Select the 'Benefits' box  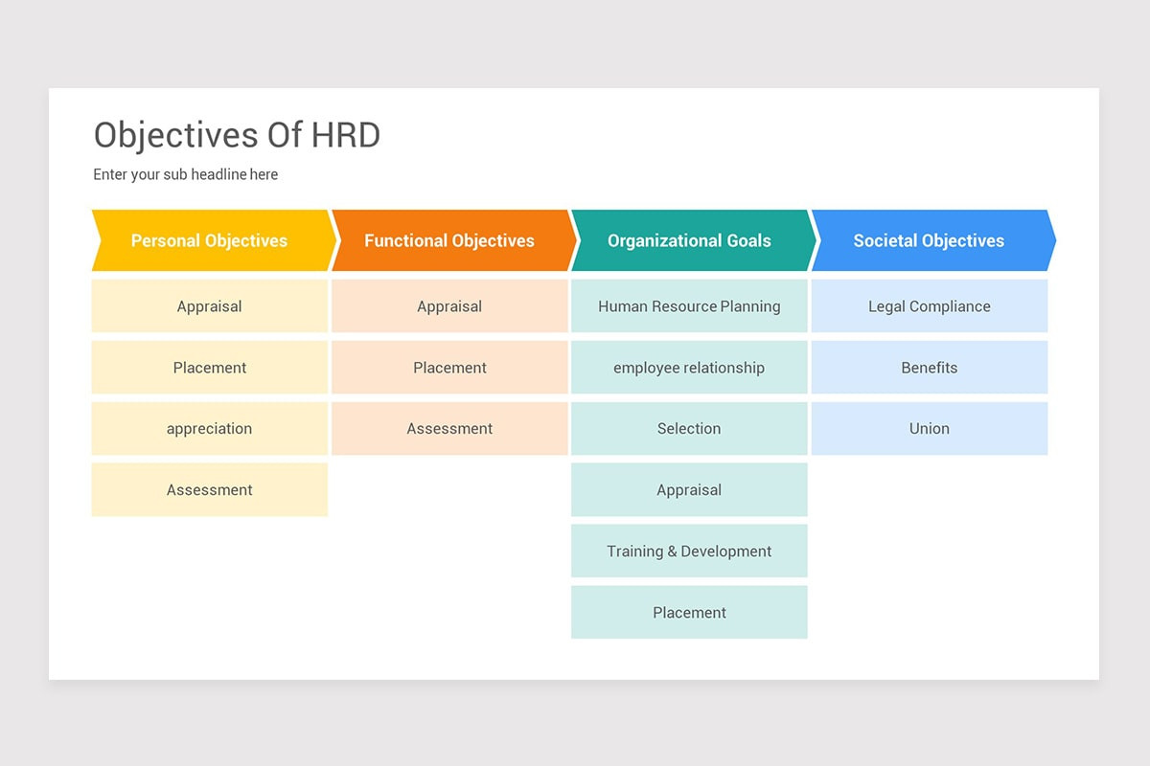point(930,368)
